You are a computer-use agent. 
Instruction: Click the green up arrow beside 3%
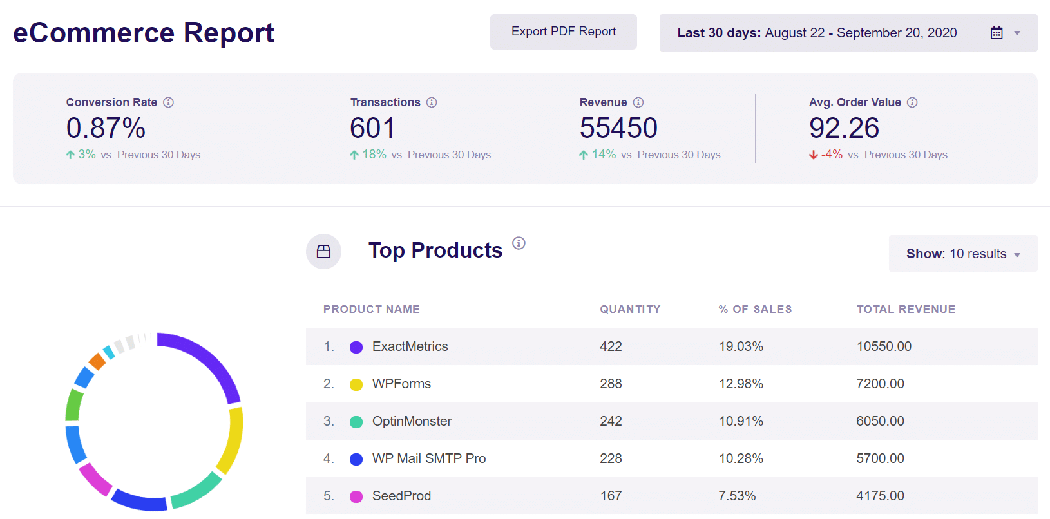(70, 155)
